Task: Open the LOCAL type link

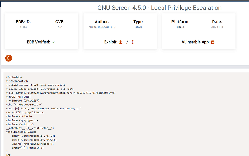Action: [139, 27]
